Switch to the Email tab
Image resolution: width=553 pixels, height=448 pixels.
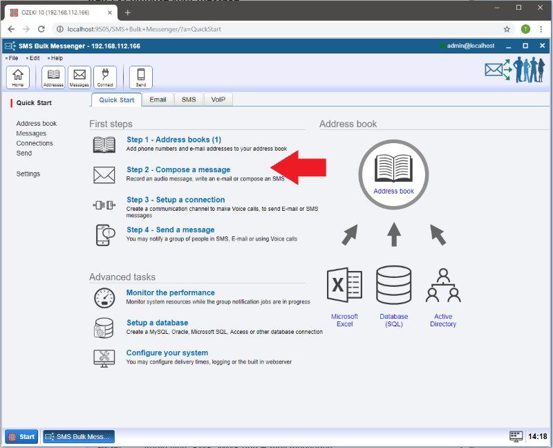158,100
